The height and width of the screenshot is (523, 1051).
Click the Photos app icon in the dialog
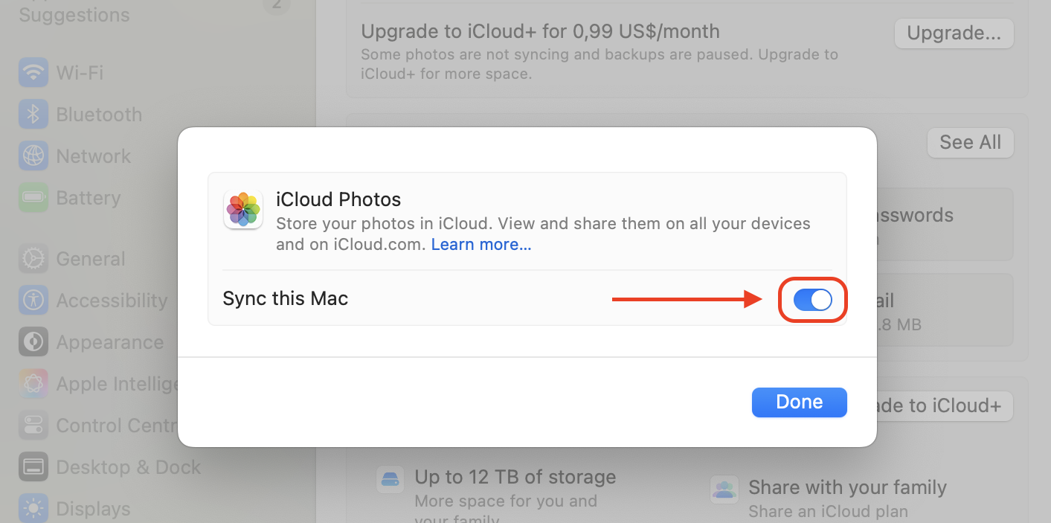(243, 210)
